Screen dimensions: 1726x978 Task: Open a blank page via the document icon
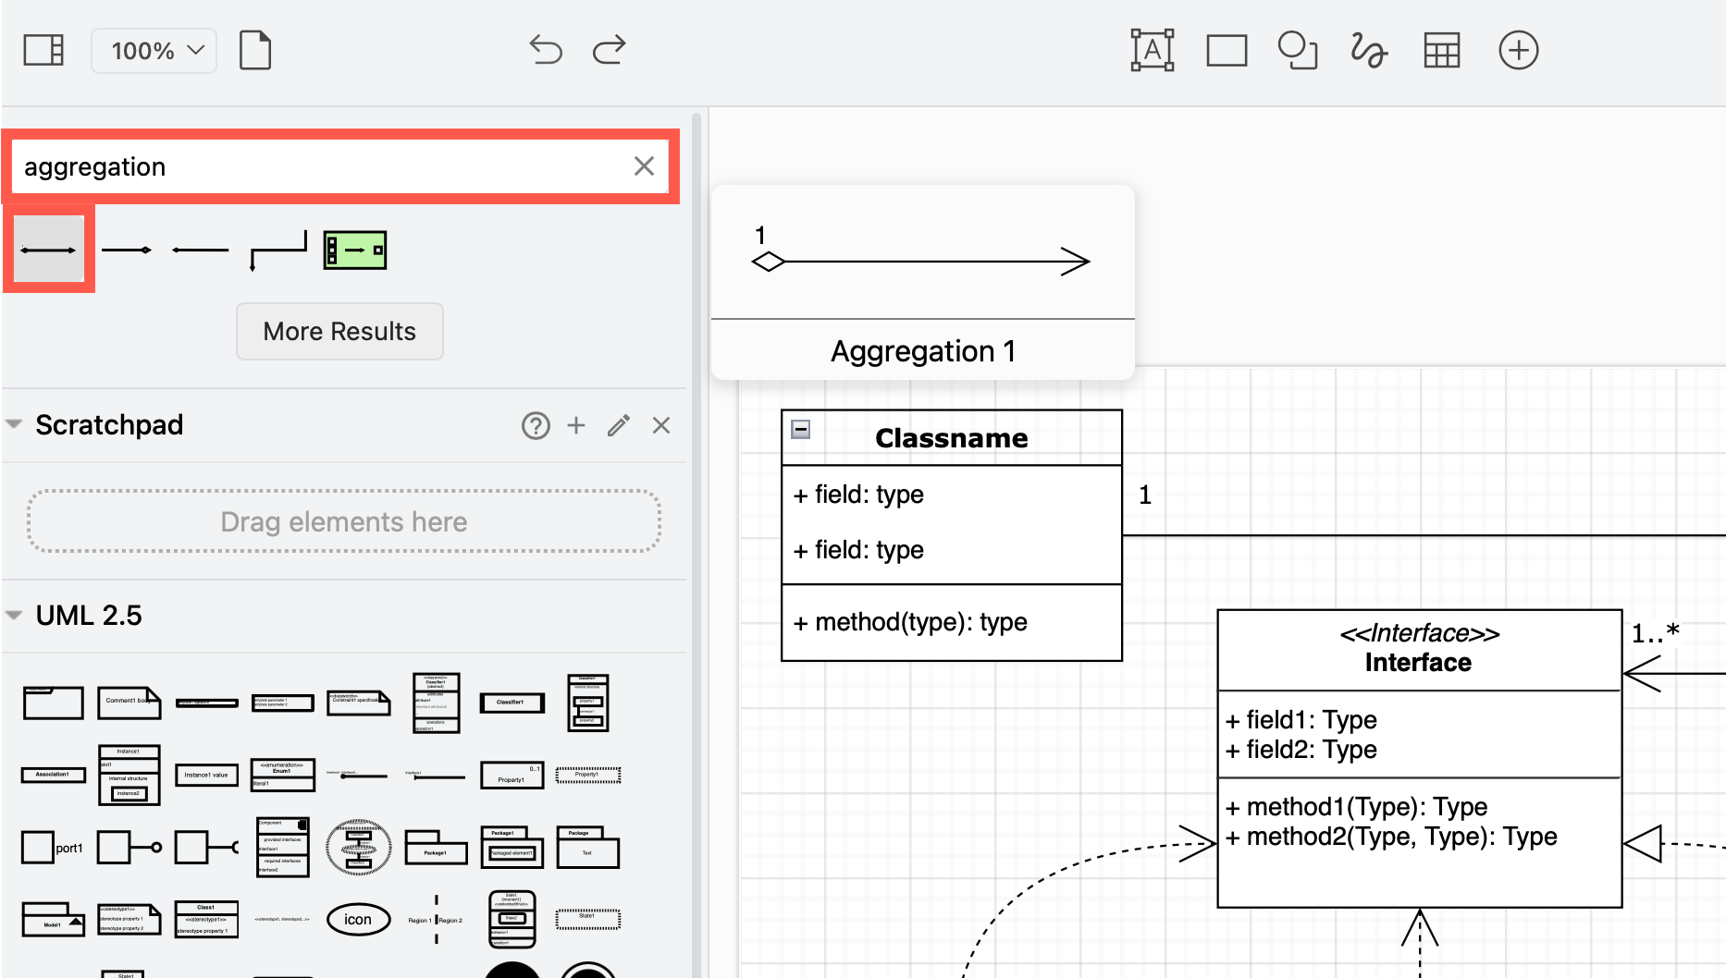click(255, 50)
